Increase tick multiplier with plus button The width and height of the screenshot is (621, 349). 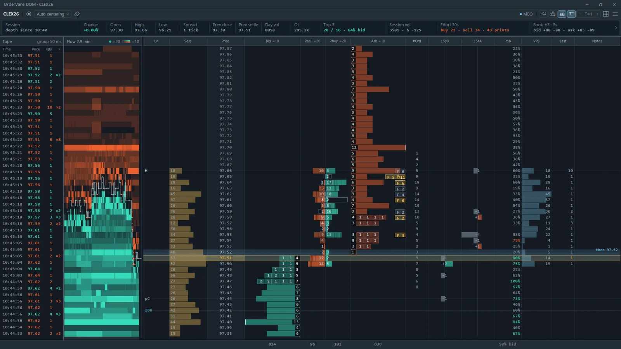597,14
